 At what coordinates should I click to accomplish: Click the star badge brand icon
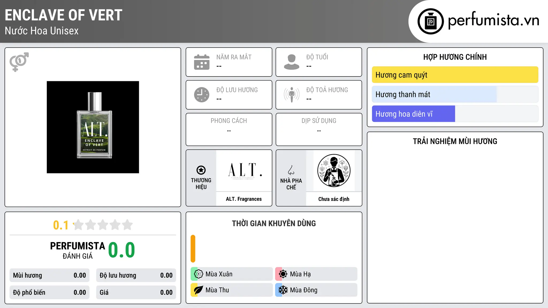click(201, 170)
